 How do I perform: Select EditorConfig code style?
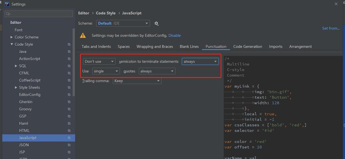(x=30, y=95)
